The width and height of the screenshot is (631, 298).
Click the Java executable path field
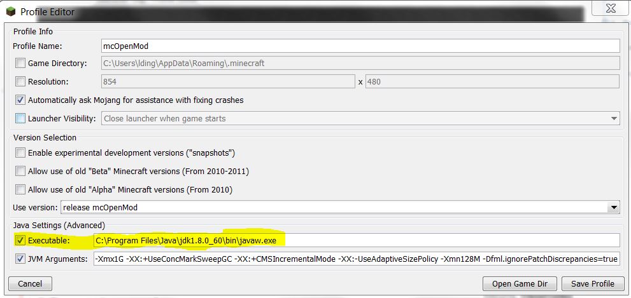click(357, 241)
